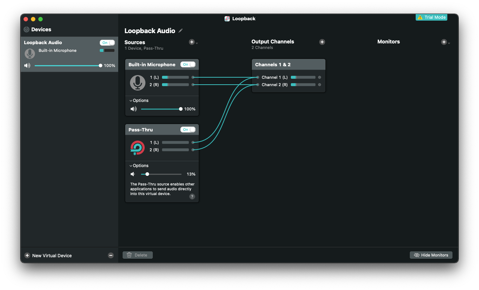Remove the virtual device with the minus icon
Screen dimensions: 479x290
pos(111,255)
